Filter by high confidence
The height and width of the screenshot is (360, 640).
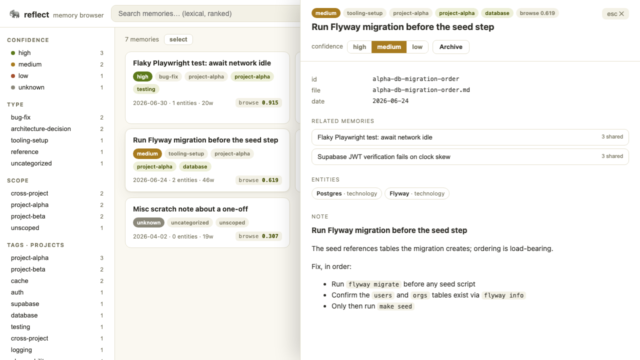tap(57, 53)
